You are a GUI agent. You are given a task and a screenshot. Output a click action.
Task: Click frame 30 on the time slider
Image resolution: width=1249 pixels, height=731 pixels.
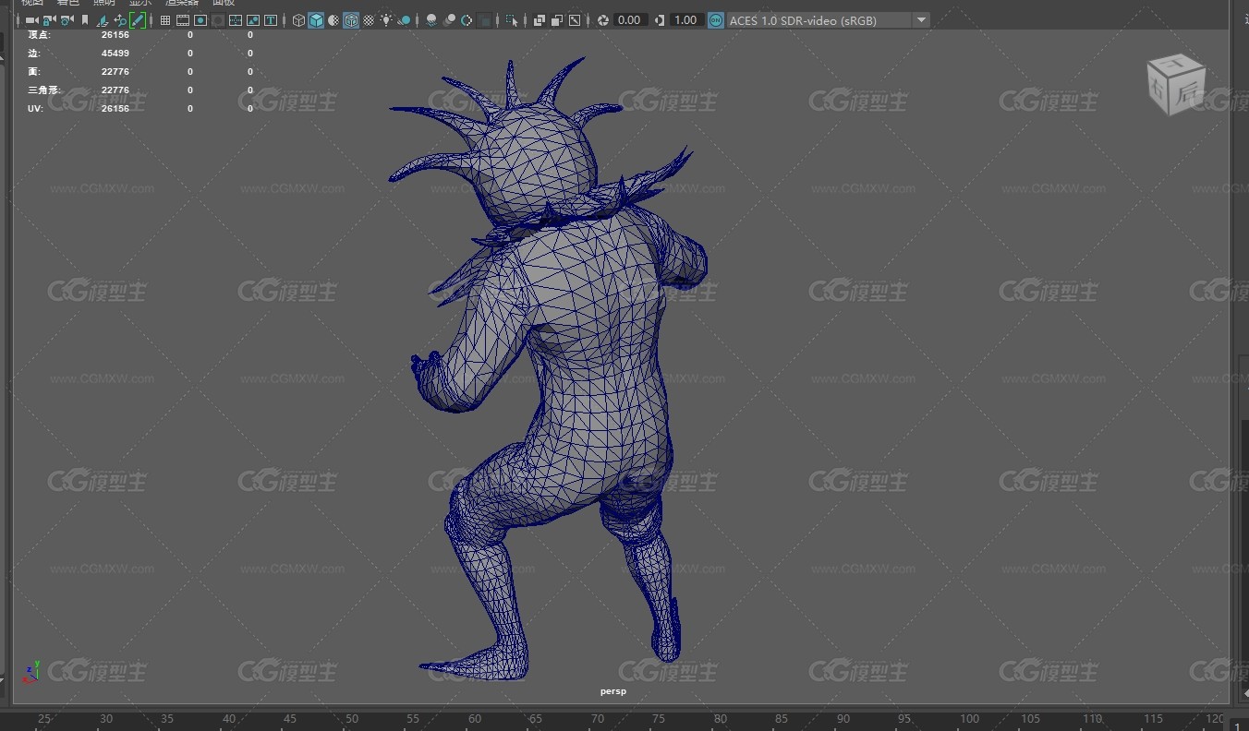click(x=105, y=719)
